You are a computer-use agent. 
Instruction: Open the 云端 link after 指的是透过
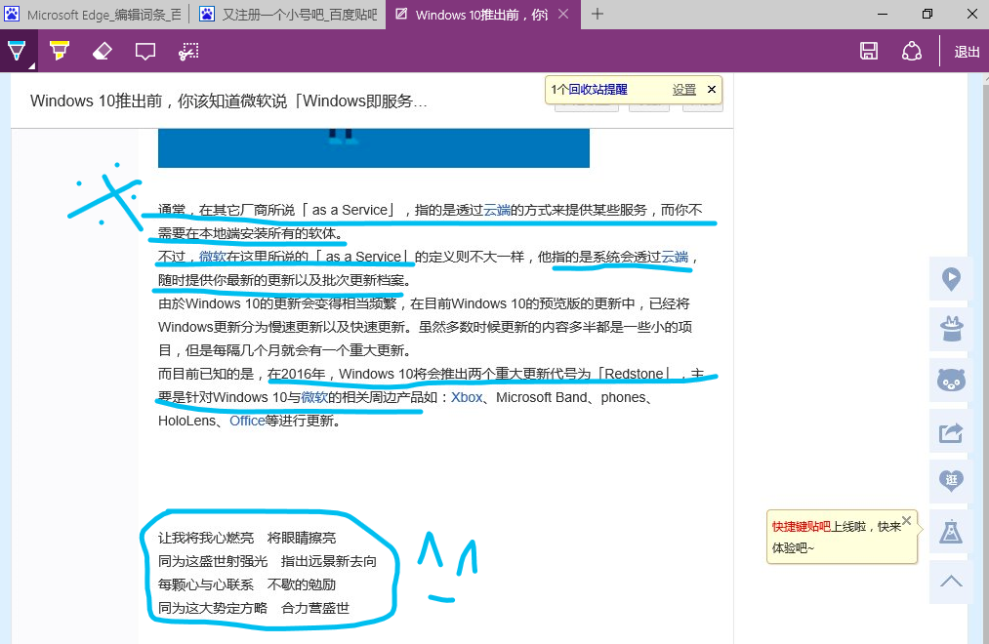pyautogui.click(x=496, y=210)
